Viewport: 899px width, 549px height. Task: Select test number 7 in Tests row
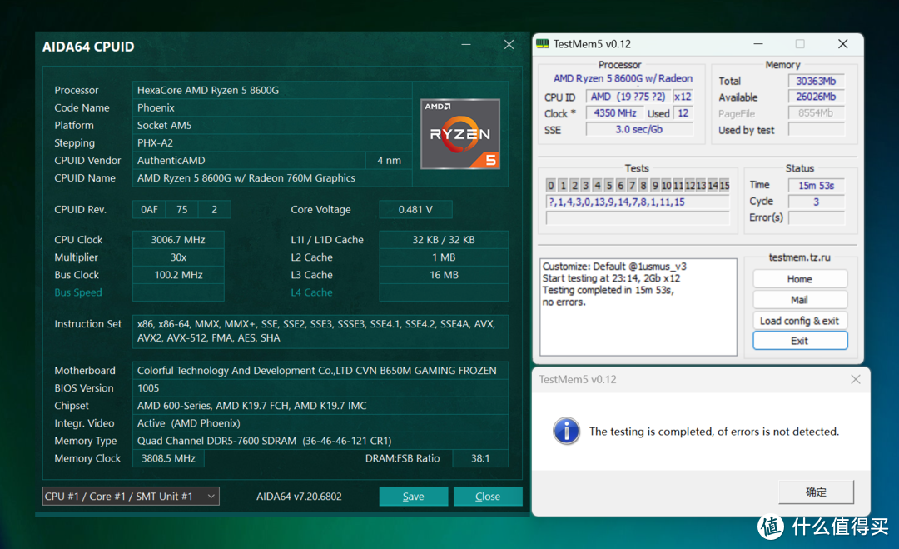[632, 185]
